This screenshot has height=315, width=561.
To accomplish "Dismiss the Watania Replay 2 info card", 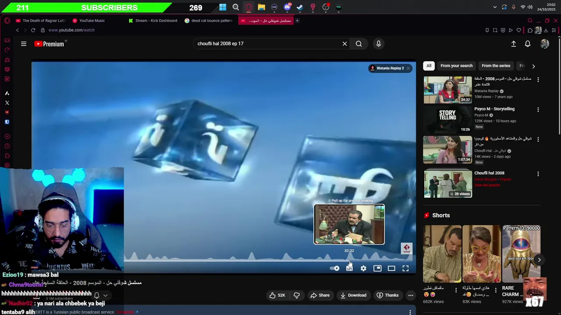I will [x=408, y=68].
